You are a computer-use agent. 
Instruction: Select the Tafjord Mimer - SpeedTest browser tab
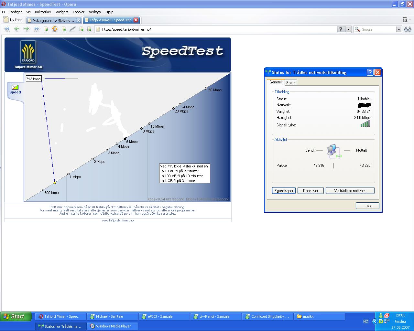pyautogui.click(x=111, y=20)
